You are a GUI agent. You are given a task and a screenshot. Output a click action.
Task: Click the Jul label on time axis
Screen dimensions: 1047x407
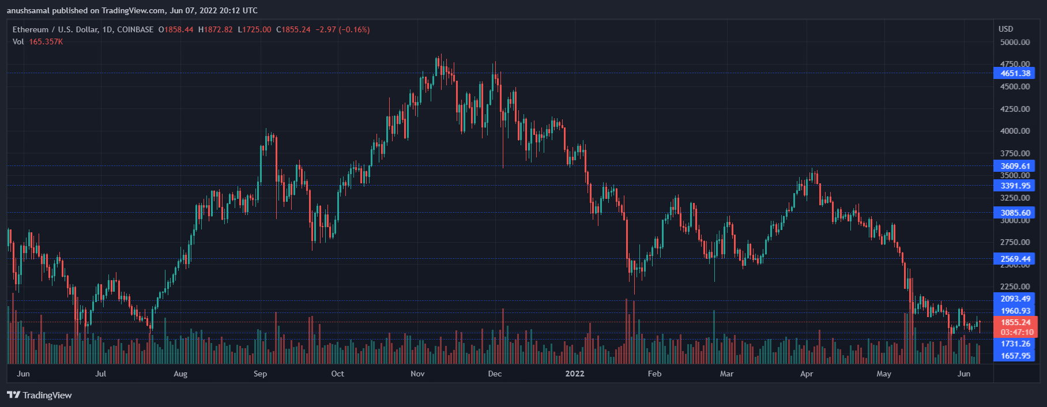[100, 374]
